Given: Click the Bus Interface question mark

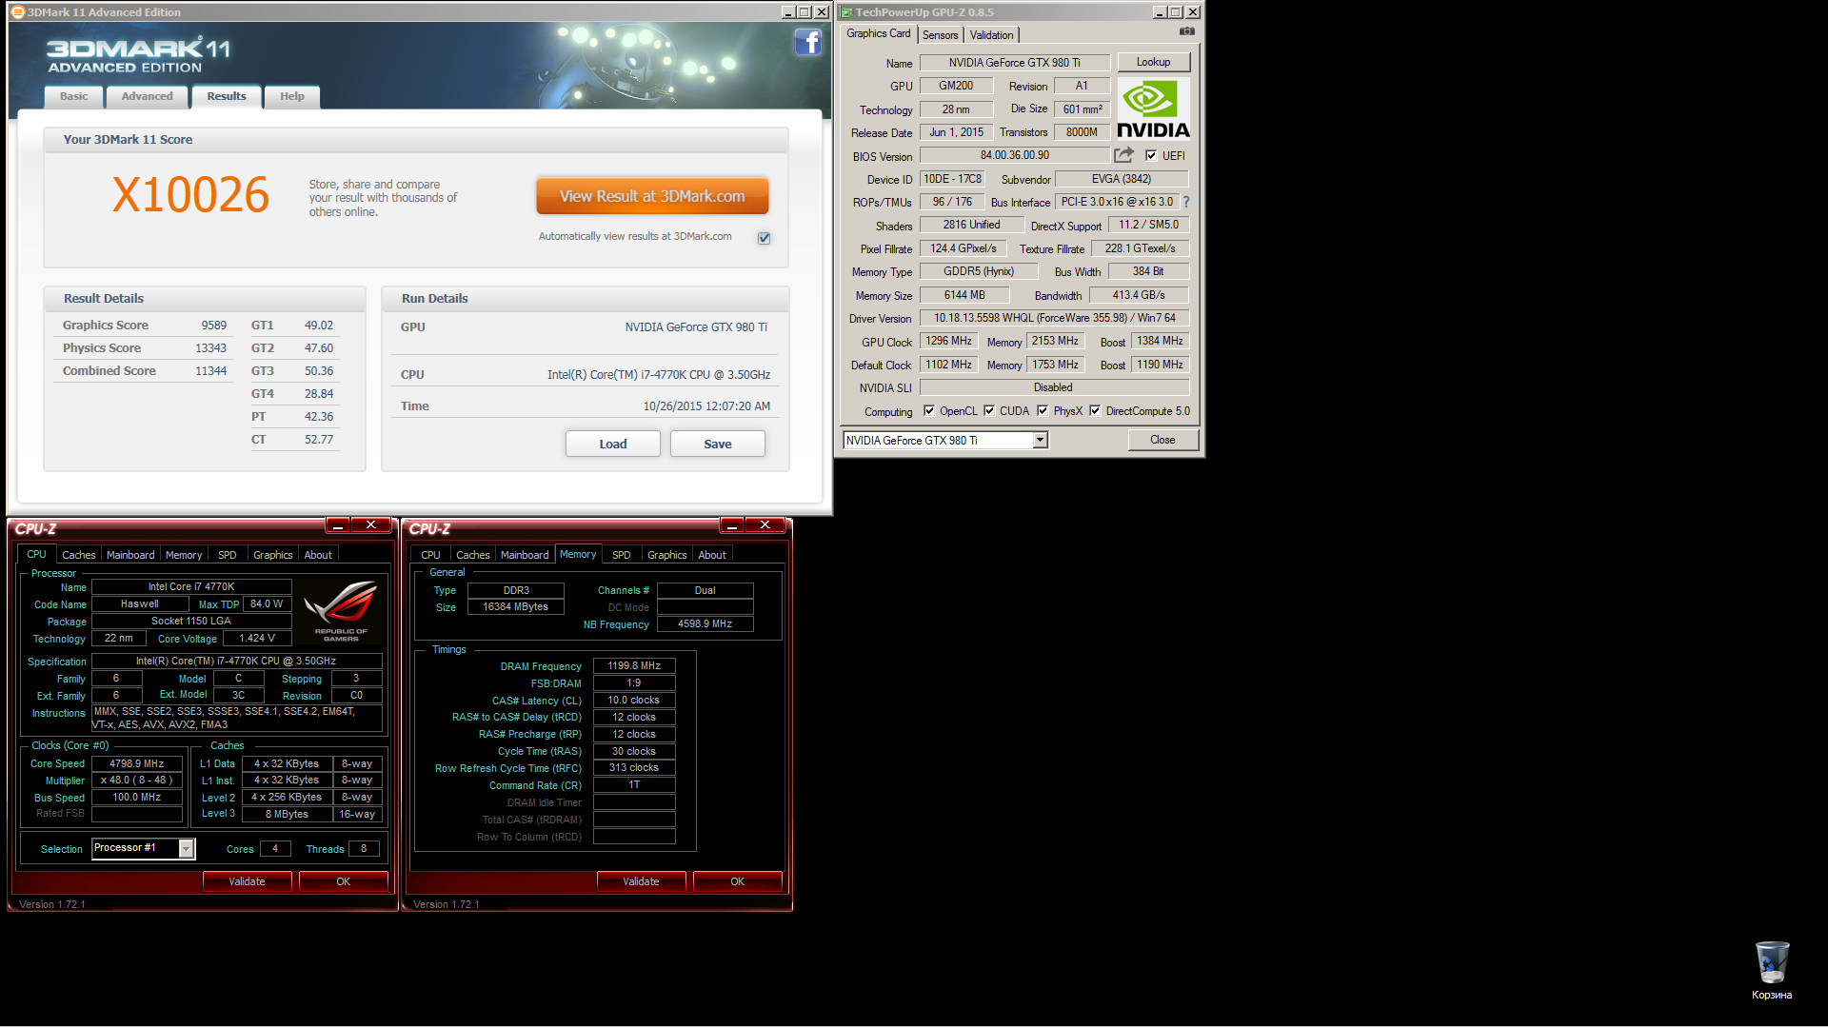Looking at the screenshot, I should (x=1186, y=202).
